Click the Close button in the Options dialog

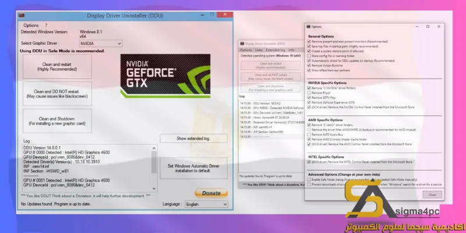pyautogui.click(x=432, y=195)
